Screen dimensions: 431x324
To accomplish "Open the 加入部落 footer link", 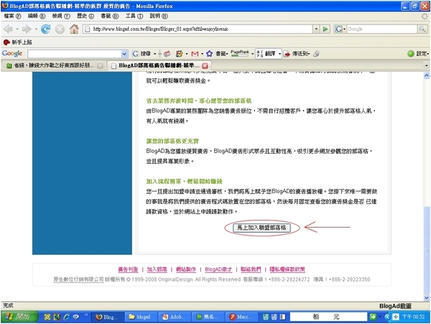I will point(157,269).
